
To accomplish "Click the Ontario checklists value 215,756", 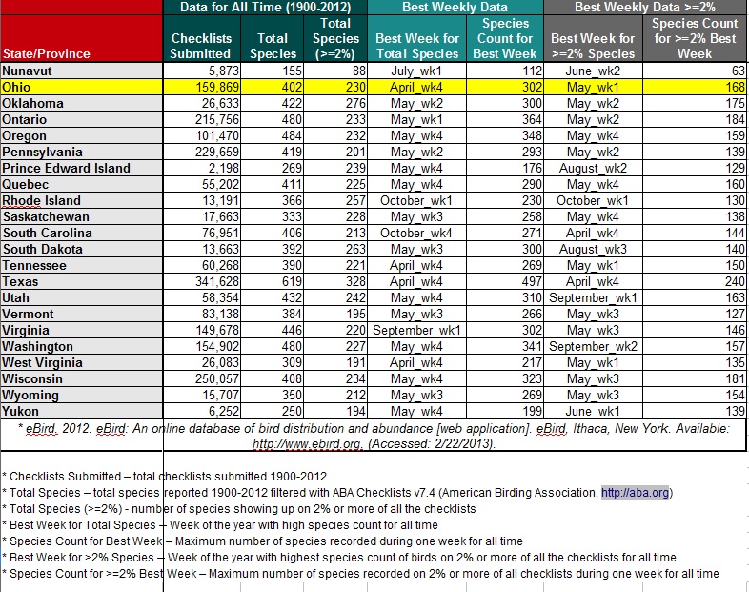I will 202,119.
